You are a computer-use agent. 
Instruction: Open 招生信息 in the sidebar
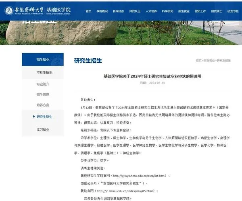click(43, 94)
